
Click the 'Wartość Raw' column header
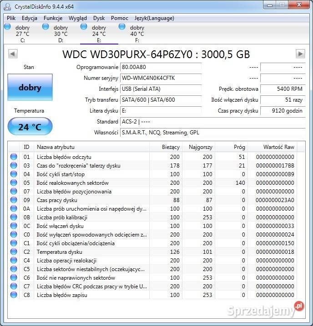click(278, 147)
